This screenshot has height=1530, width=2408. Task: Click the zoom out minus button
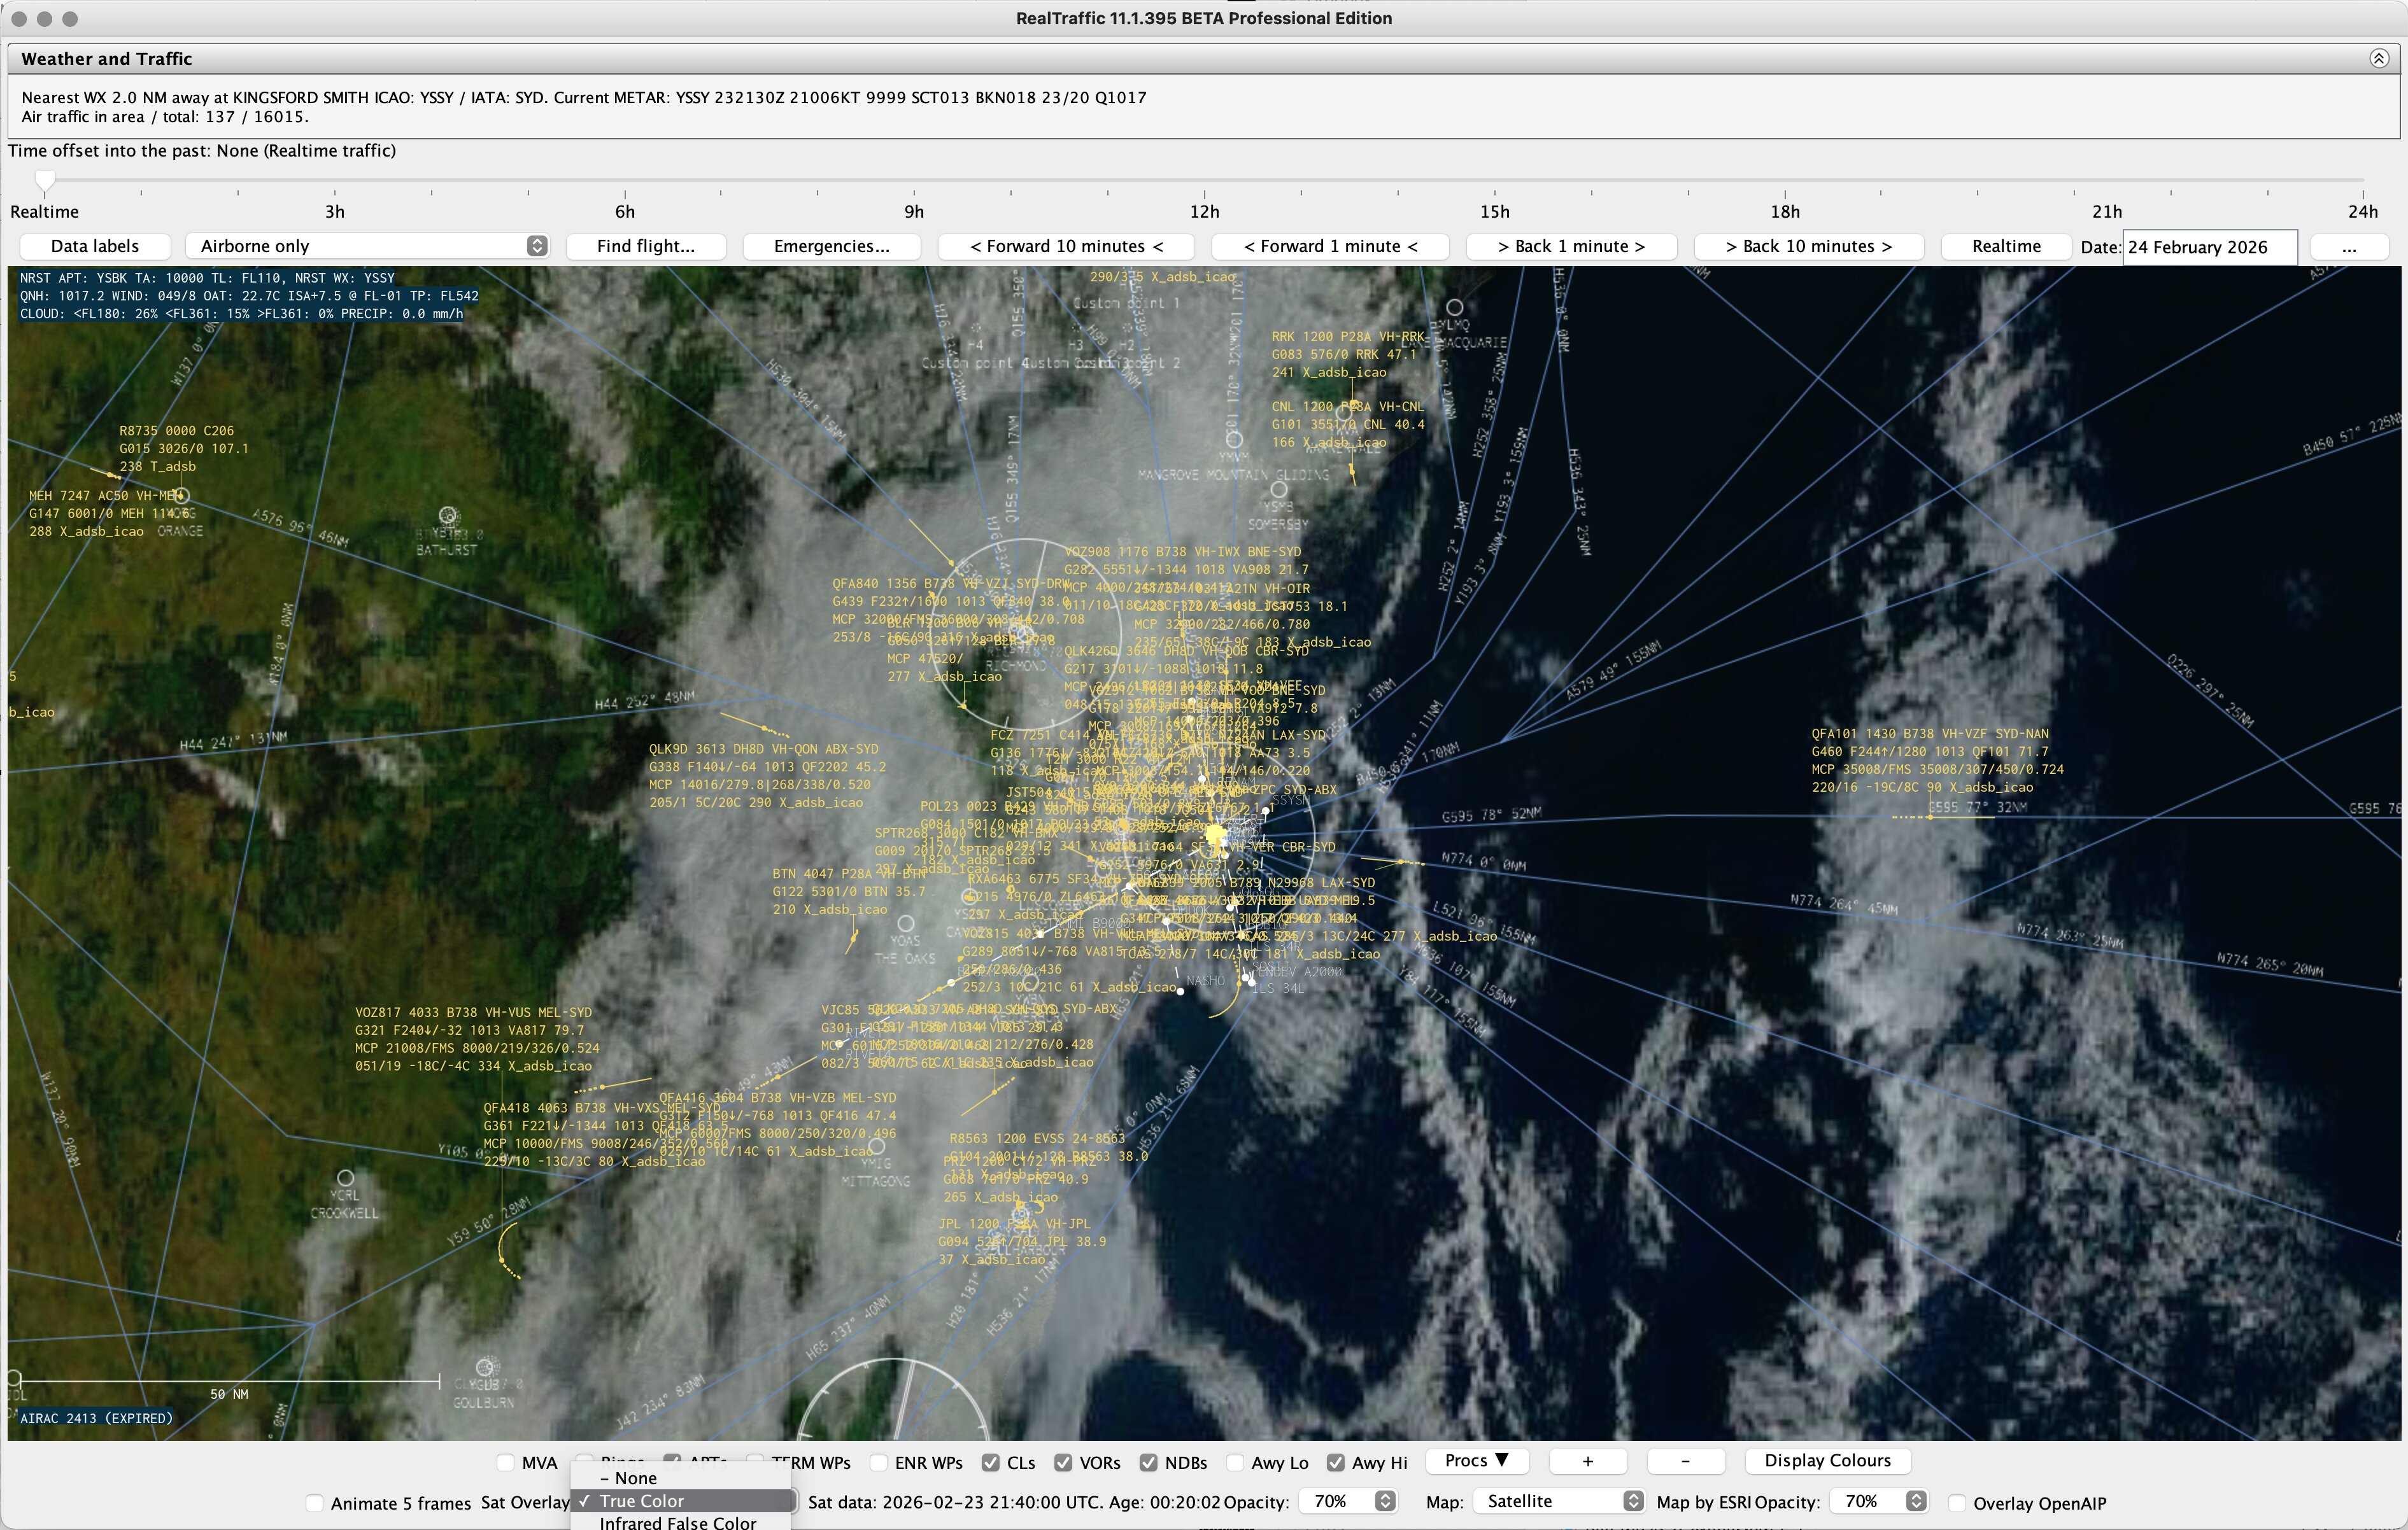pos(1685,1461)
